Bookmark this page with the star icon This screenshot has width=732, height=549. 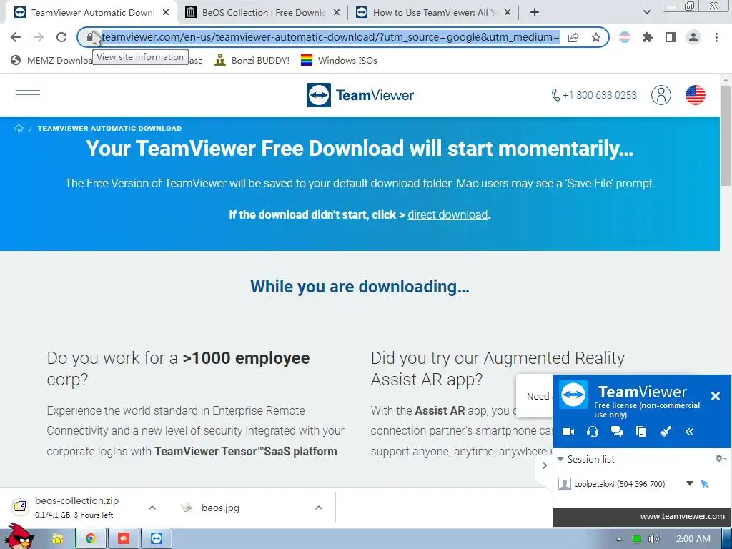595,37
